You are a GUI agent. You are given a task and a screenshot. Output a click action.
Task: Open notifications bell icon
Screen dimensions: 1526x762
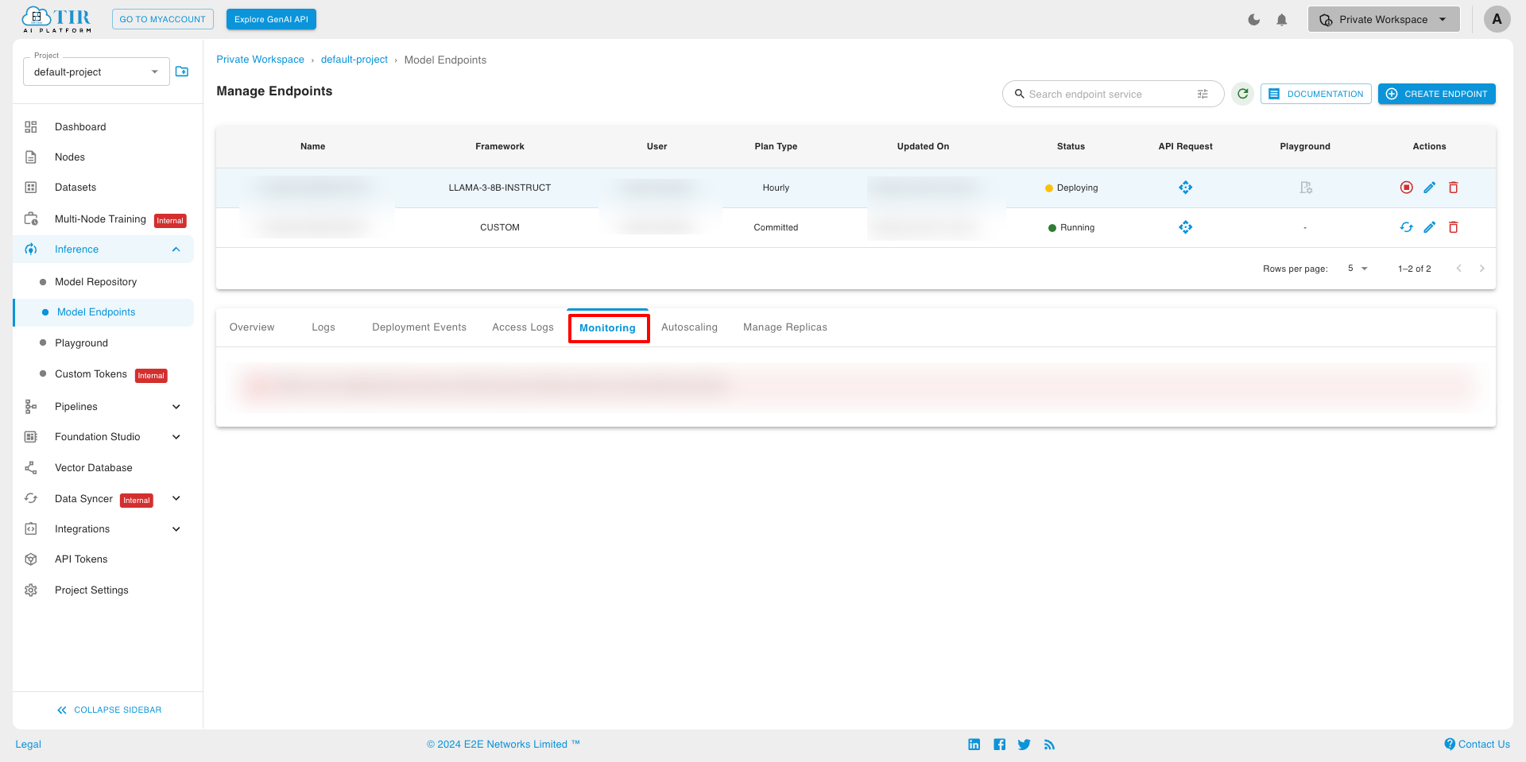click(1282, 20)
